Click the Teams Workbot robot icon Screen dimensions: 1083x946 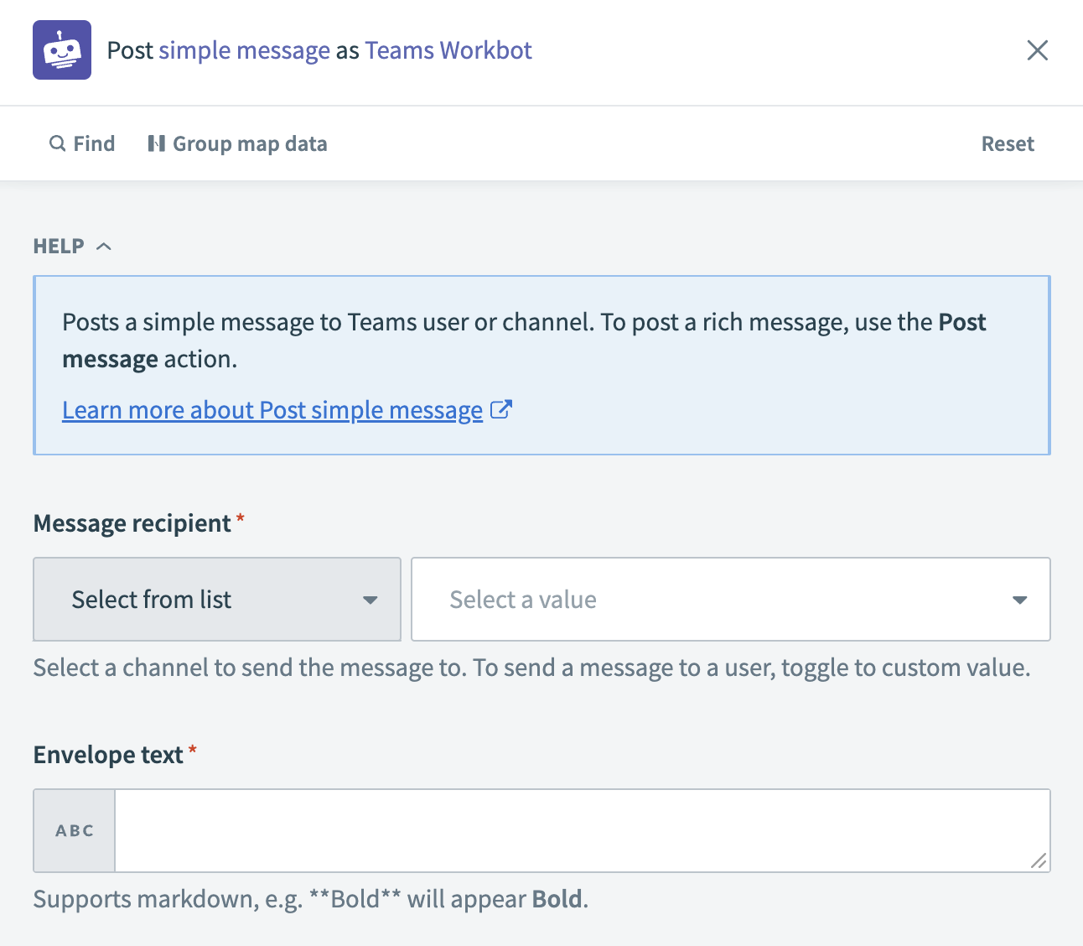click(62, 50)
